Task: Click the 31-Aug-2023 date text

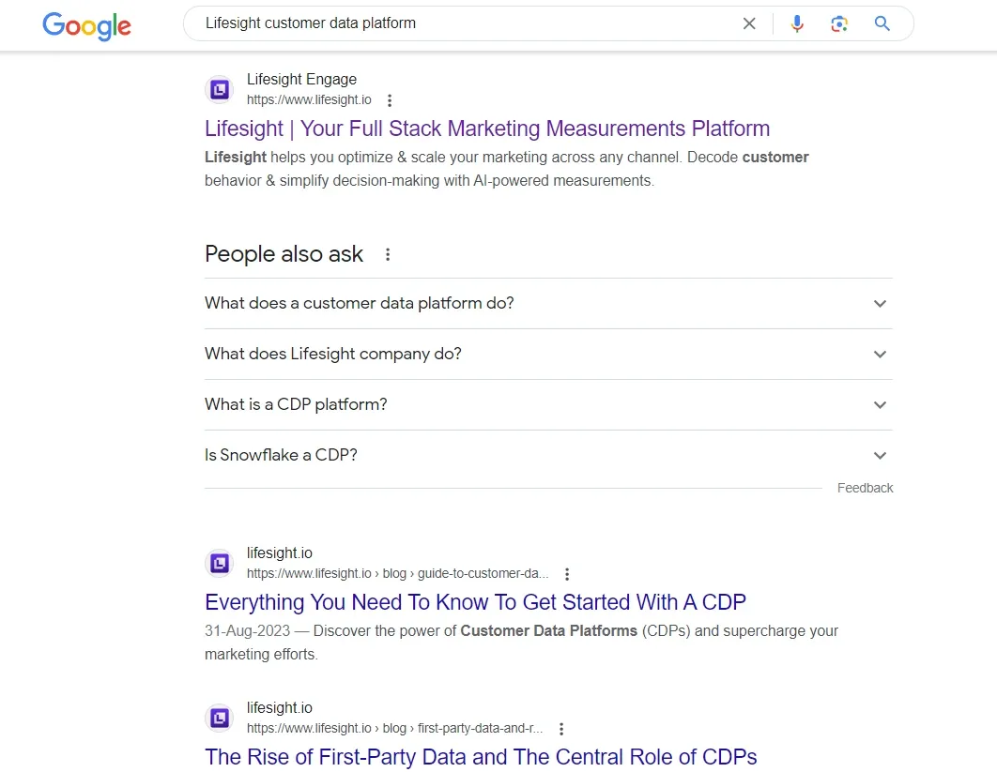Action: pos(247,631)
